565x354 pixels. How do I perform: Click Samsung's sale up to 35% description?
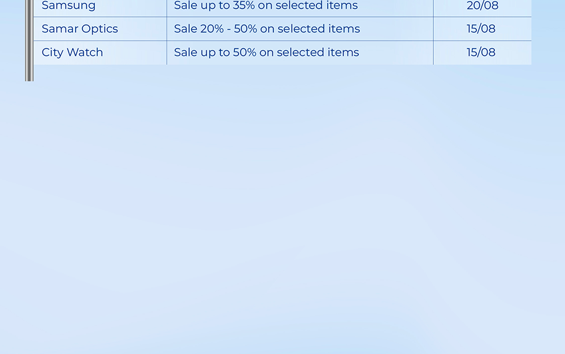click(x=266, y=6)
